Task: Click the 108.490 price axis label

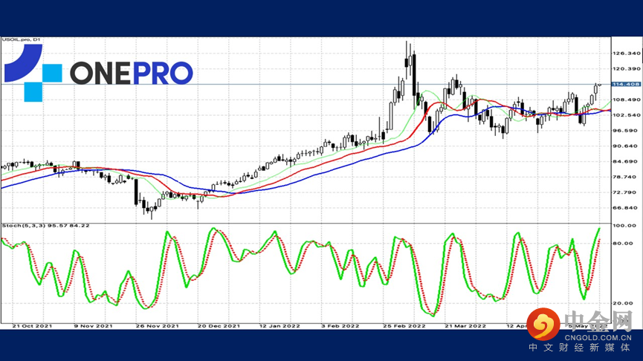Action: click(x=626, y=100)
